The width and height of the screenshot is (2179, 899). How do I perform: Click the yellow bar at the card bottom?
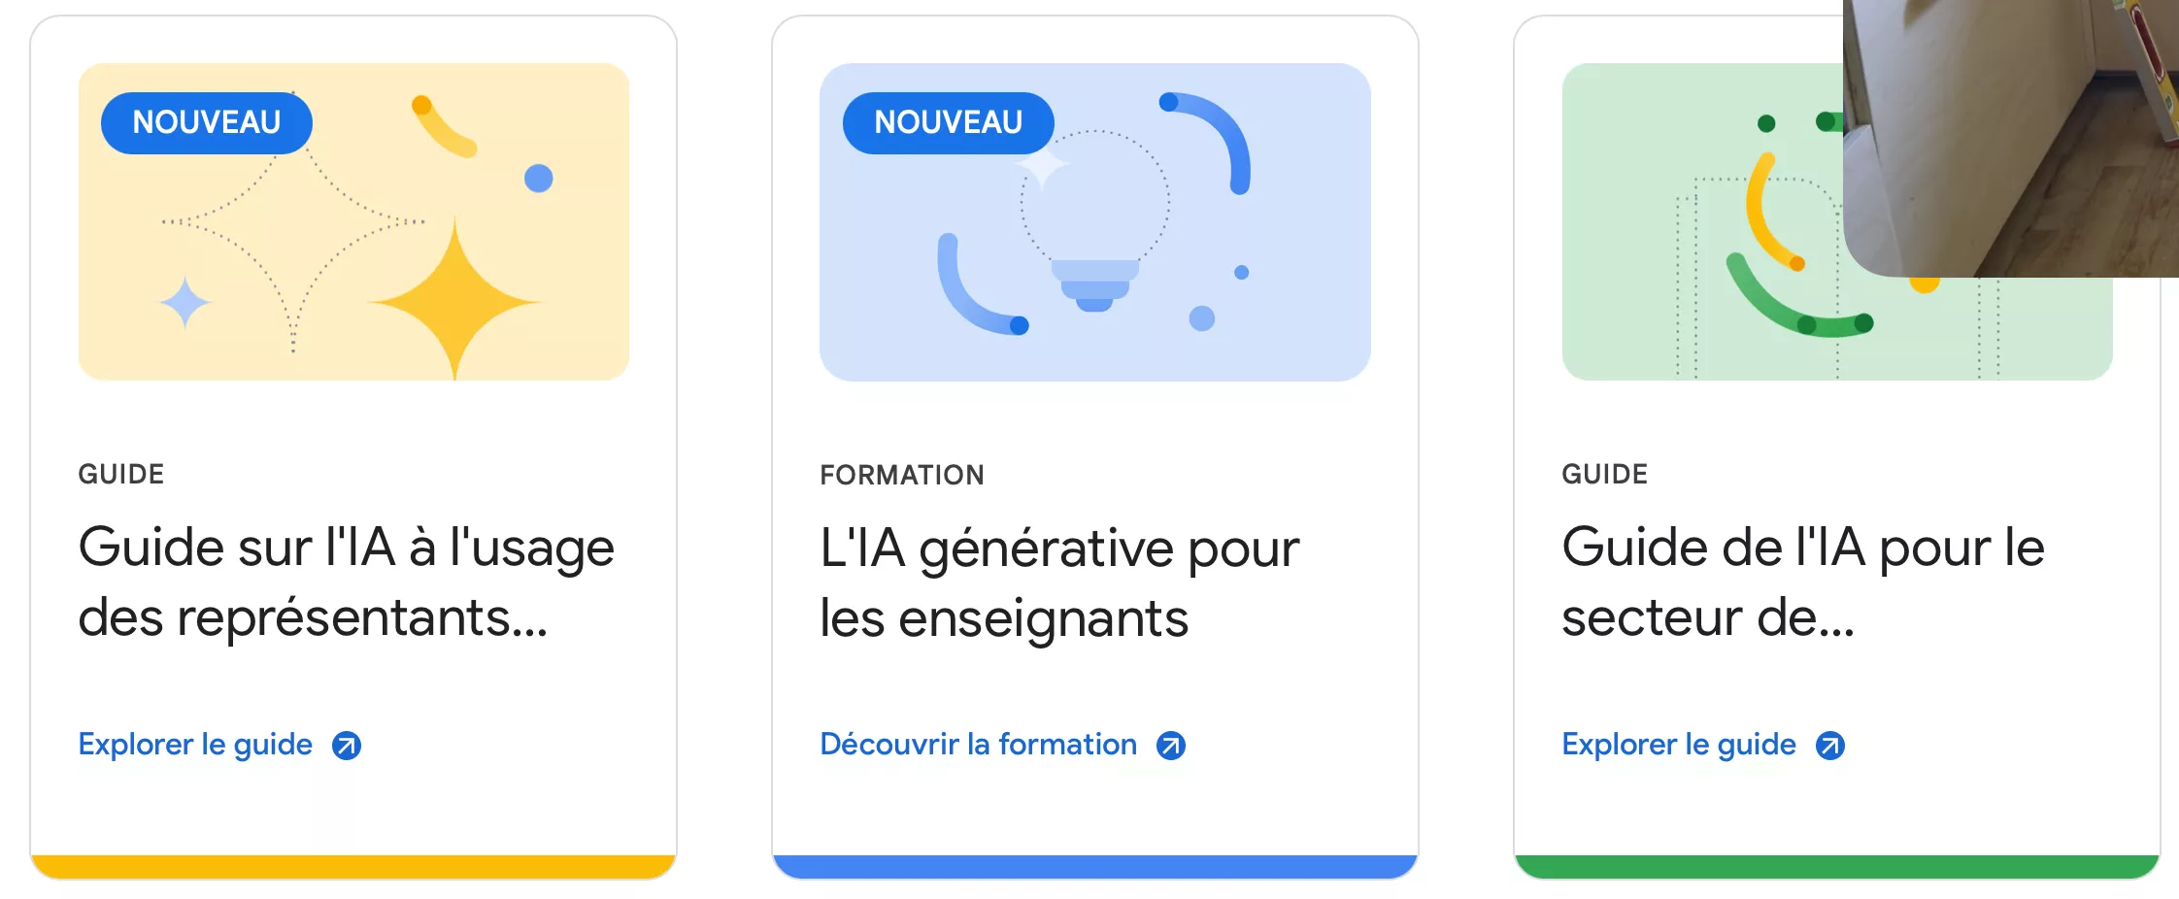point(353,866)
